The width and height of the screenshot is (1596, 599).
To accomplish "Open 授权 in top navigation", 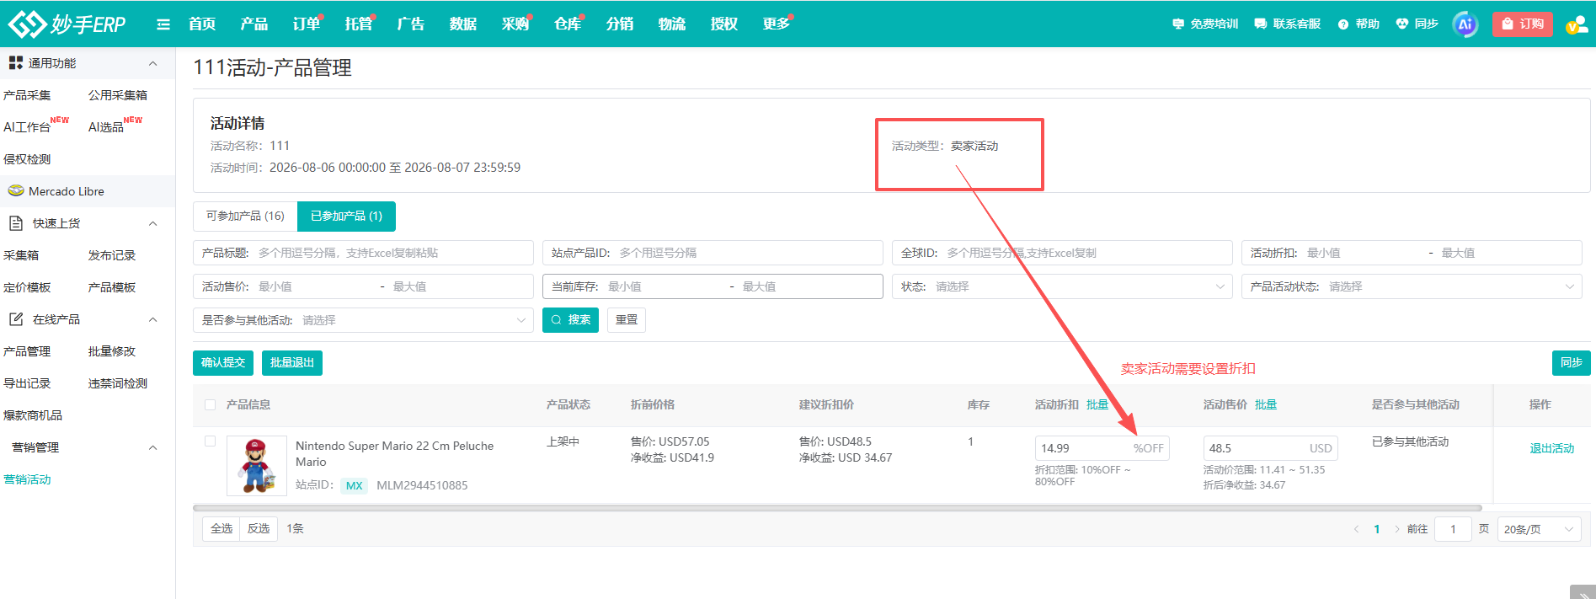I will [724, 24].
